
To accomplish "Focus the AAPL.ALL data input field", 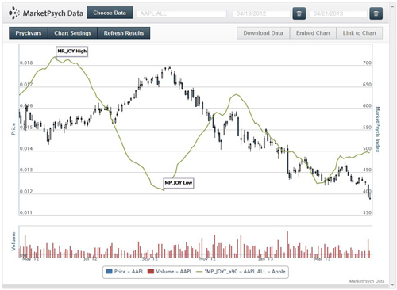I will [x=182, y=13].
